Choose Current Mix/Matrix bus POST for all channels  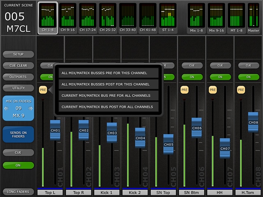point(106,107)
